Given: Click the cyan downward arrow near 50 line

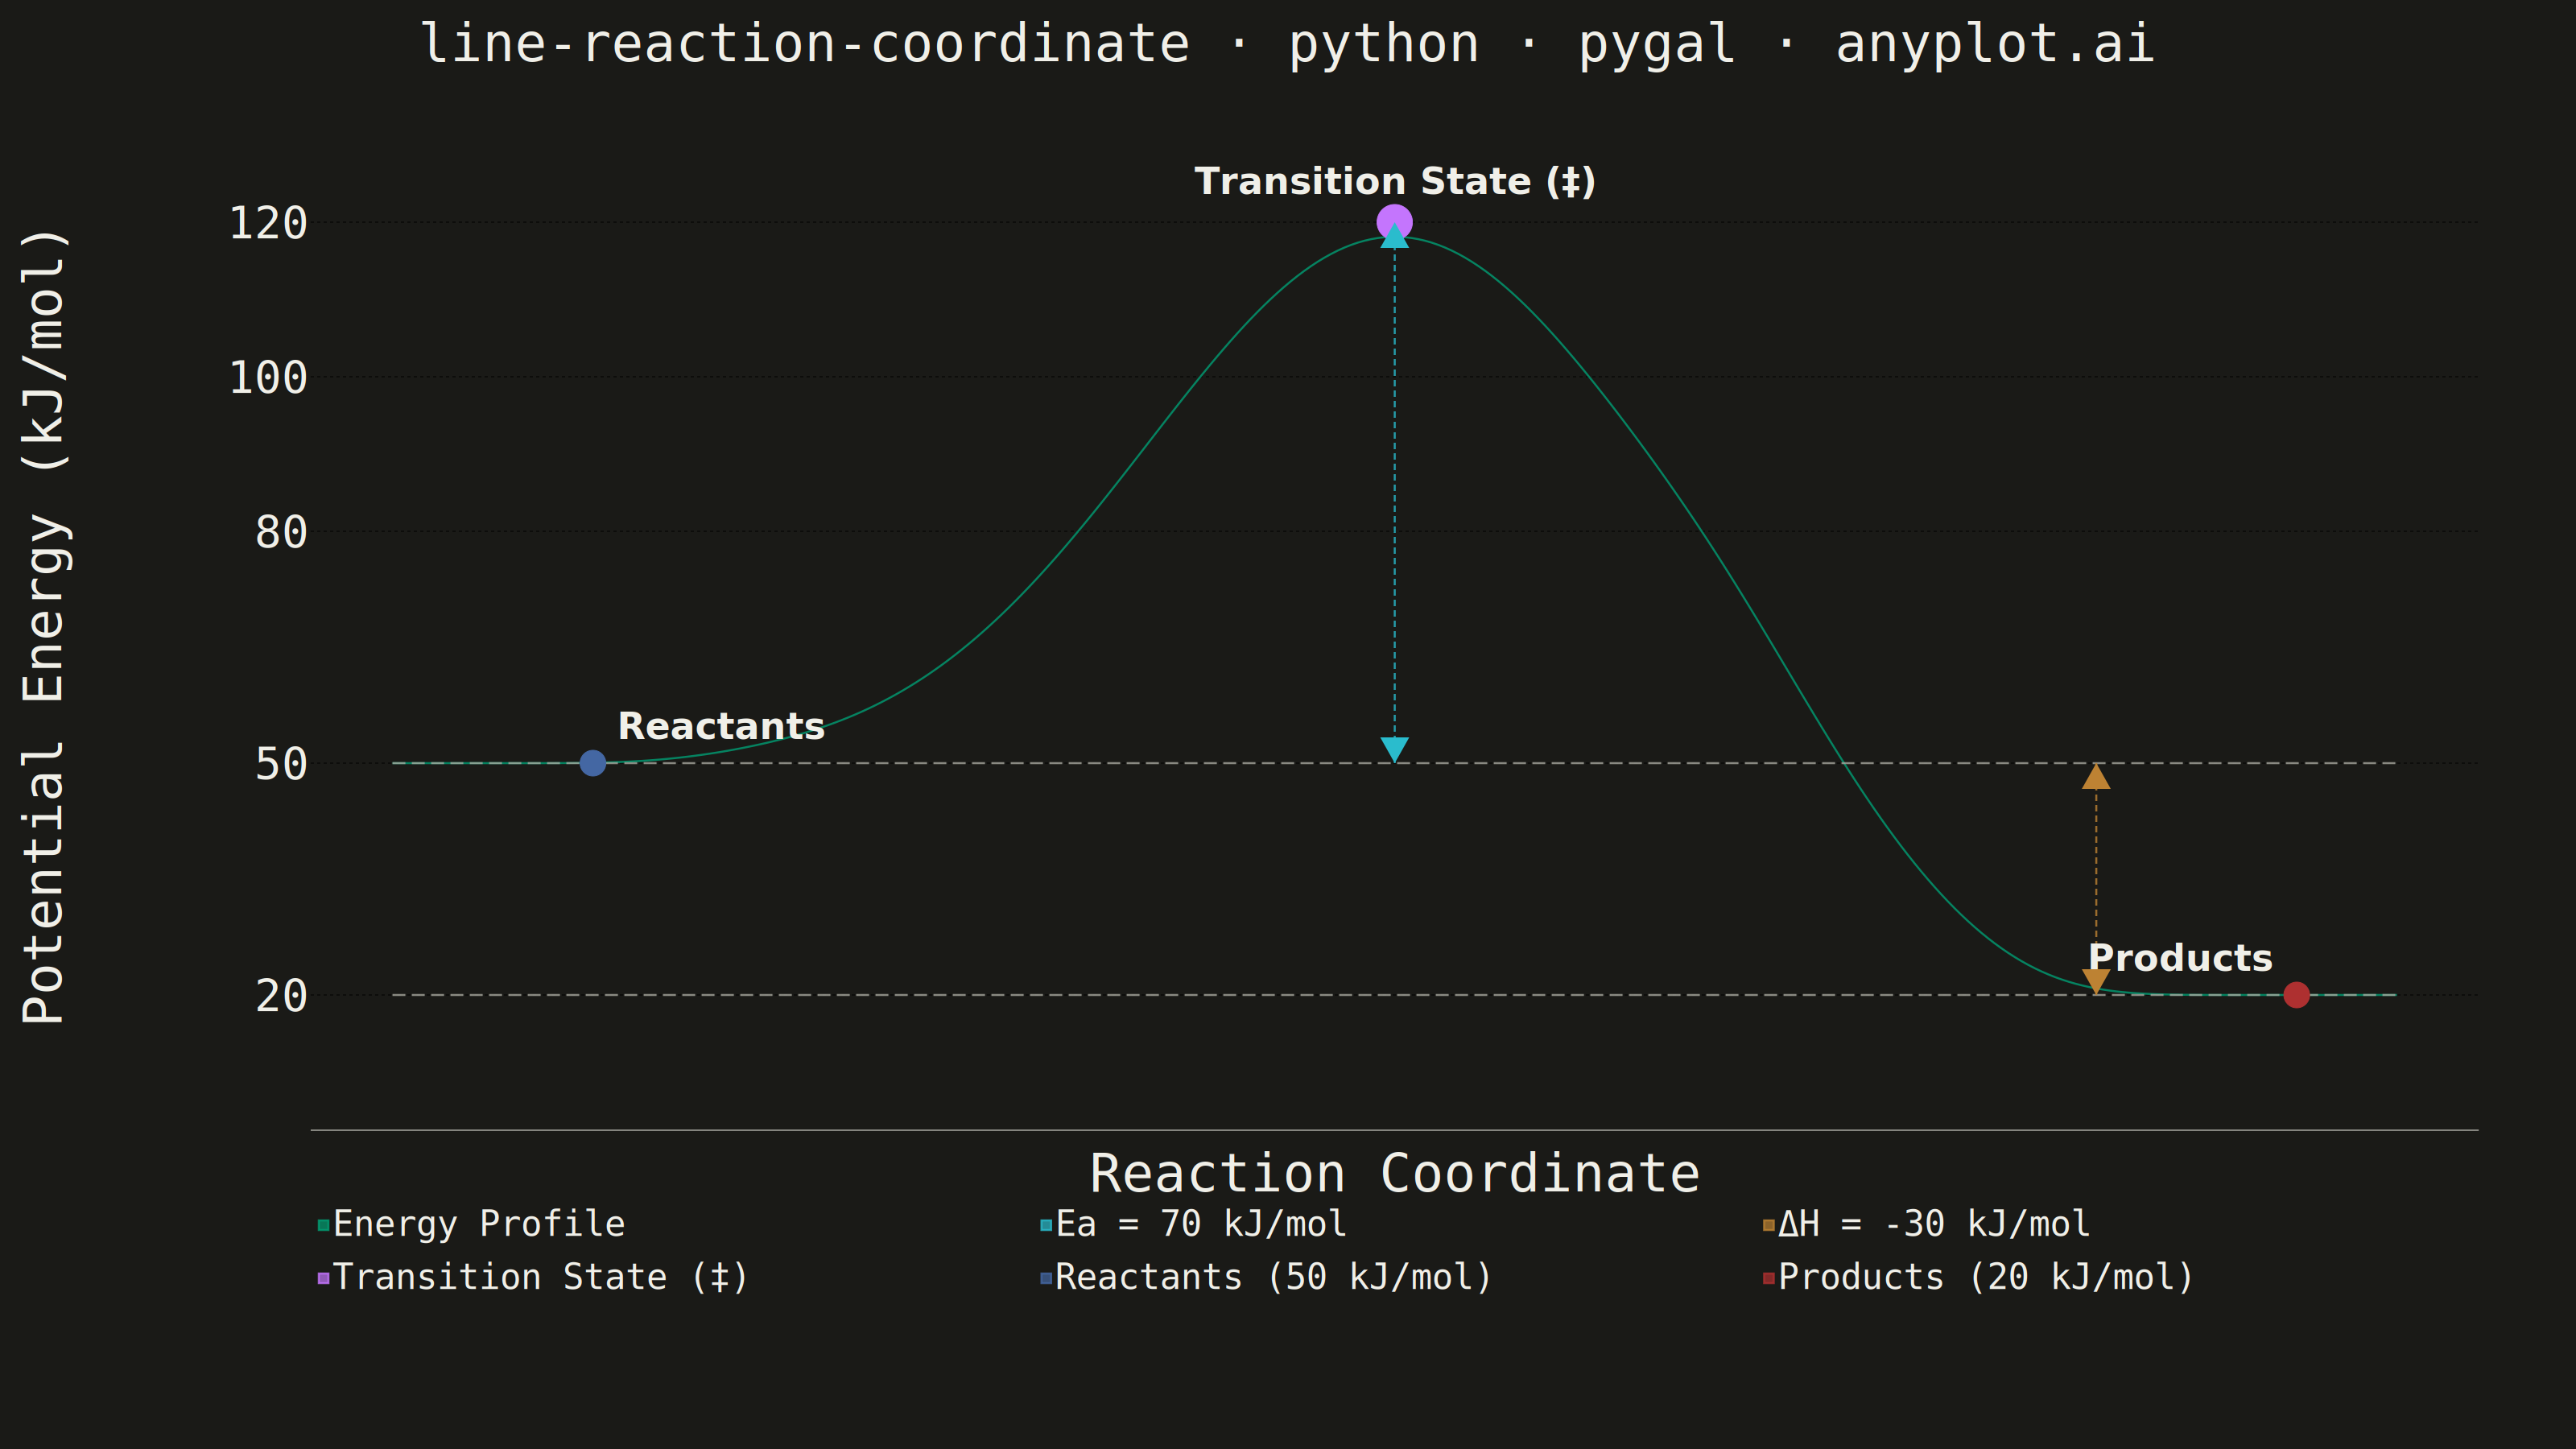Looking at the screenshot, I should (x=1394, y=750).
